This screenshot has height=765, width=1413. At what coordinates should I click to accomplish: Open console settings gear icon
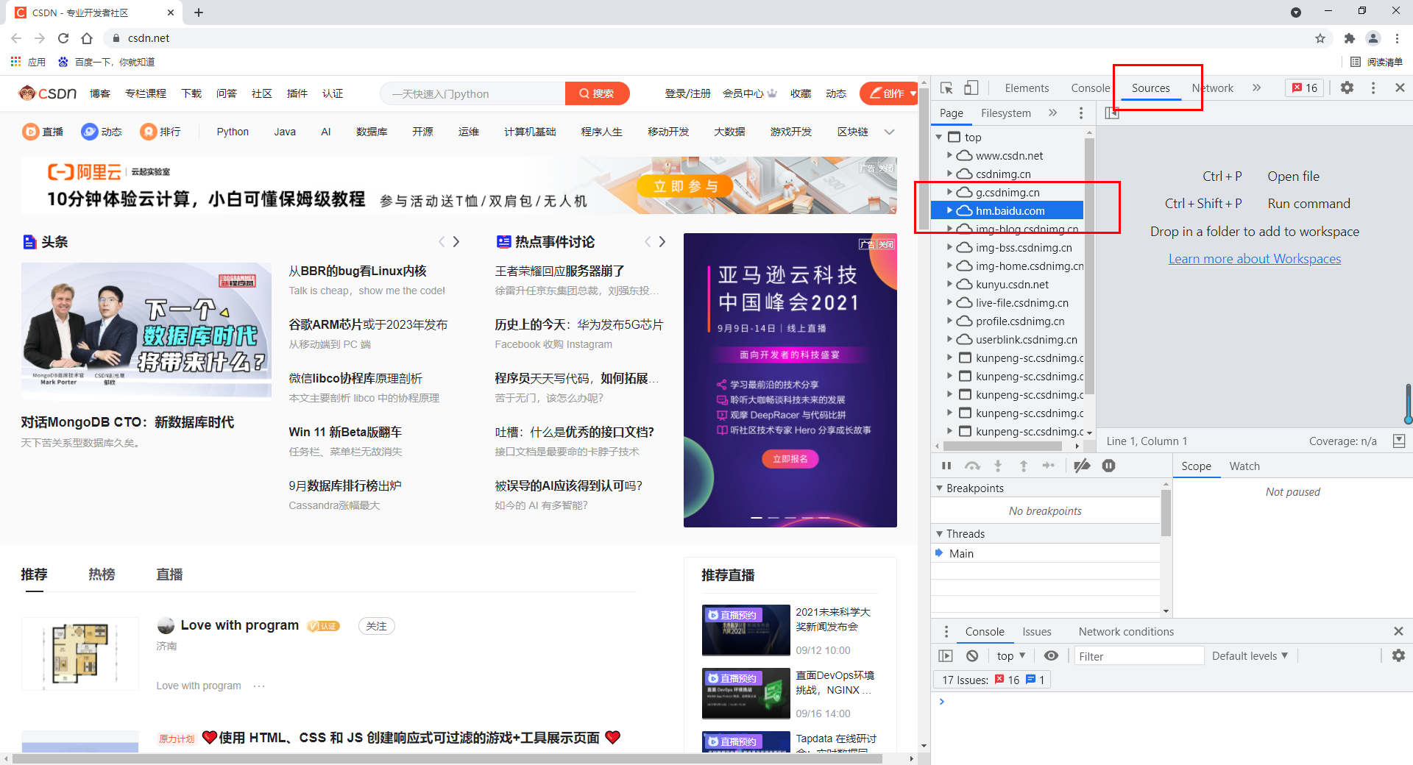tap(1398, 655)
